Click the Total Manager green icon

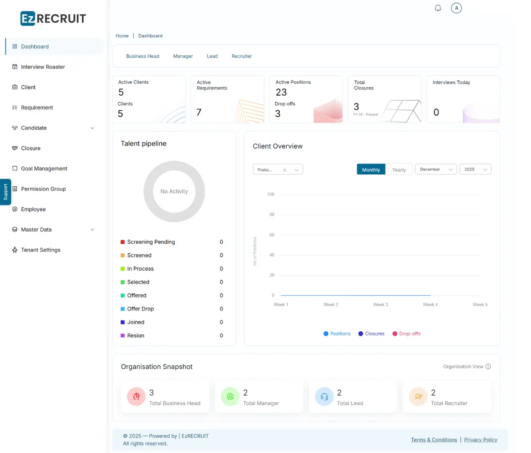click(230, 397)
